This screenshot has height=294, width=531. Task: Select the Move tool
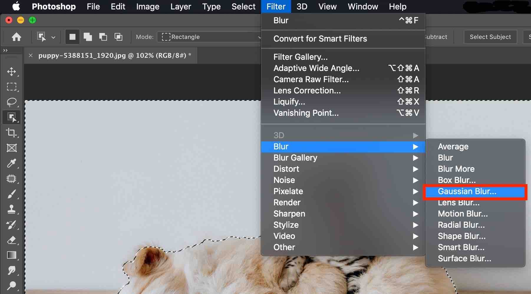11,72
